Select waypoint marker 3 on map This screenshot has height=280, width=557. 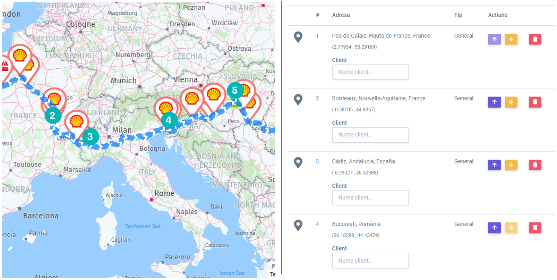pyautogui.click(x=90, y=137)
